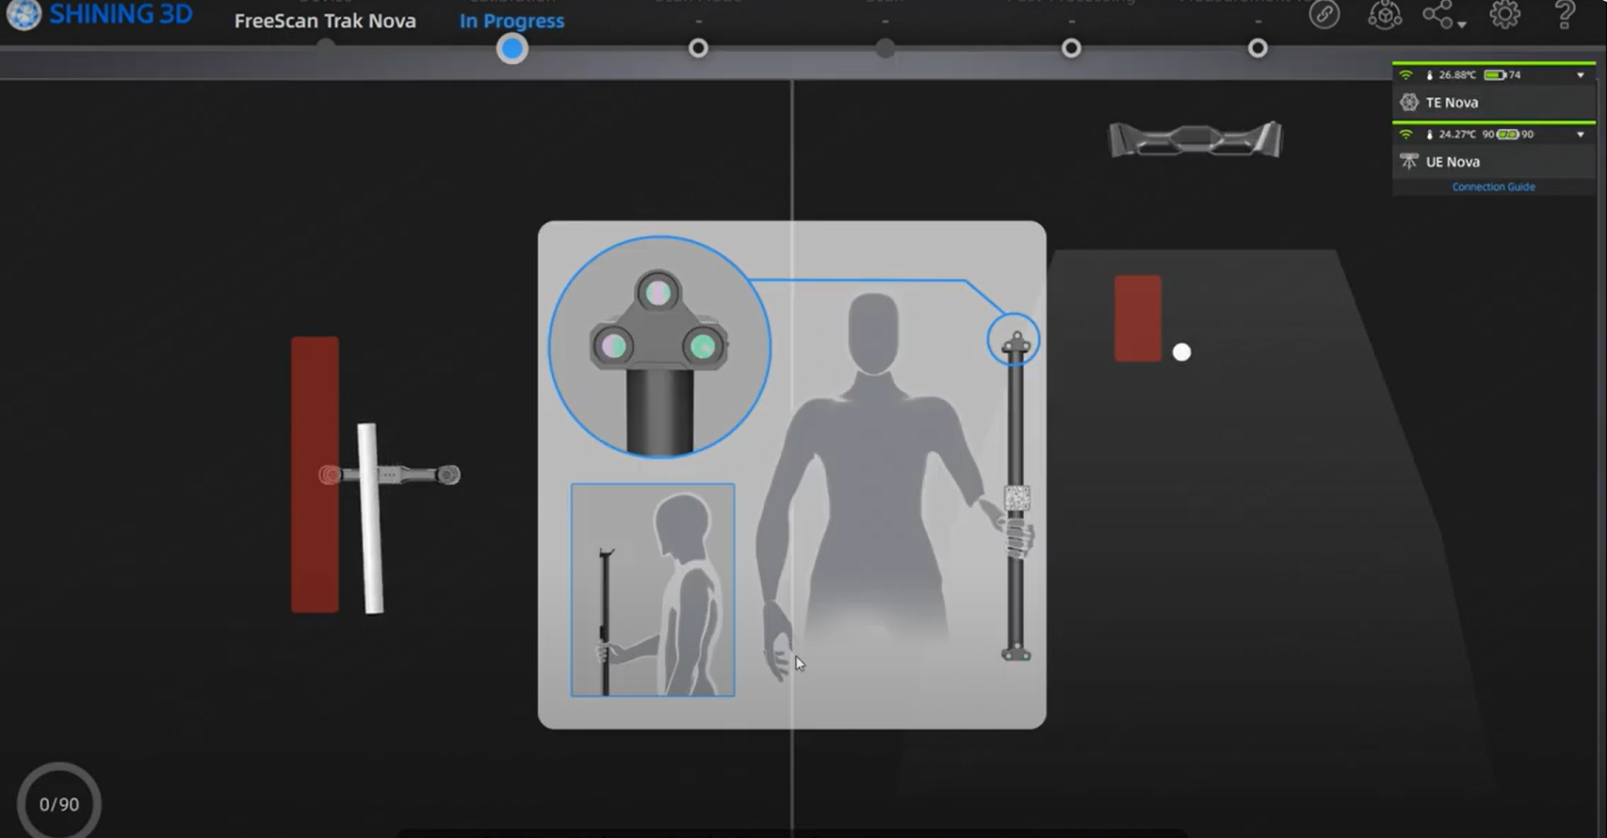Open the help question mark
This screenshot has width=1607, height=838.
tap(1565, 14)
